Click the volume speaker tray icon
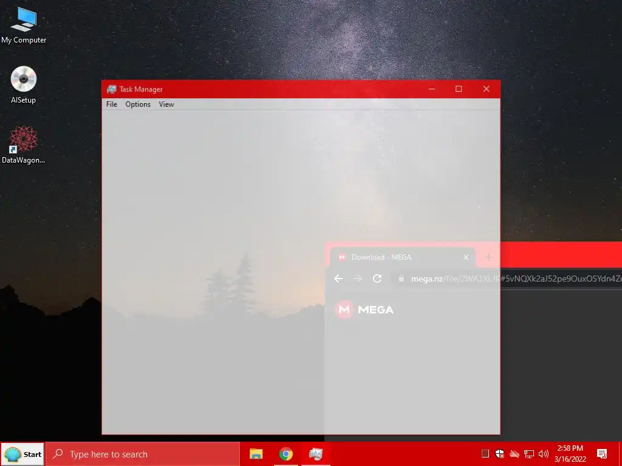 (544, 454)
